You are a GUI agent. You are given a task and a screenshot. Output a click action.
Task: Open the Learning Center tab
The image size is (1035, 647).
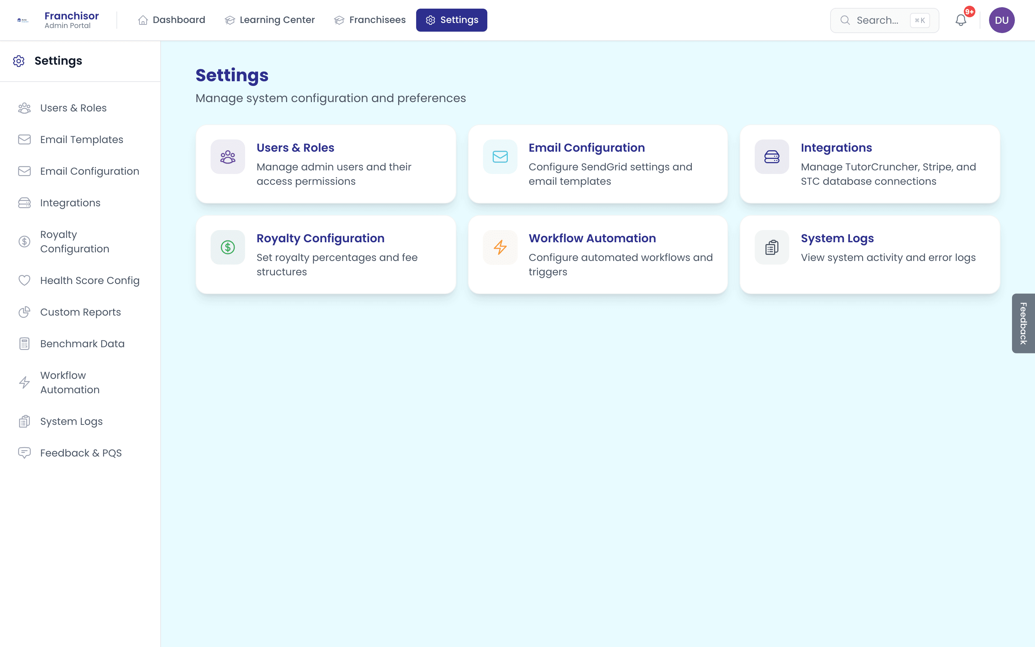click(x=270, y=20)
